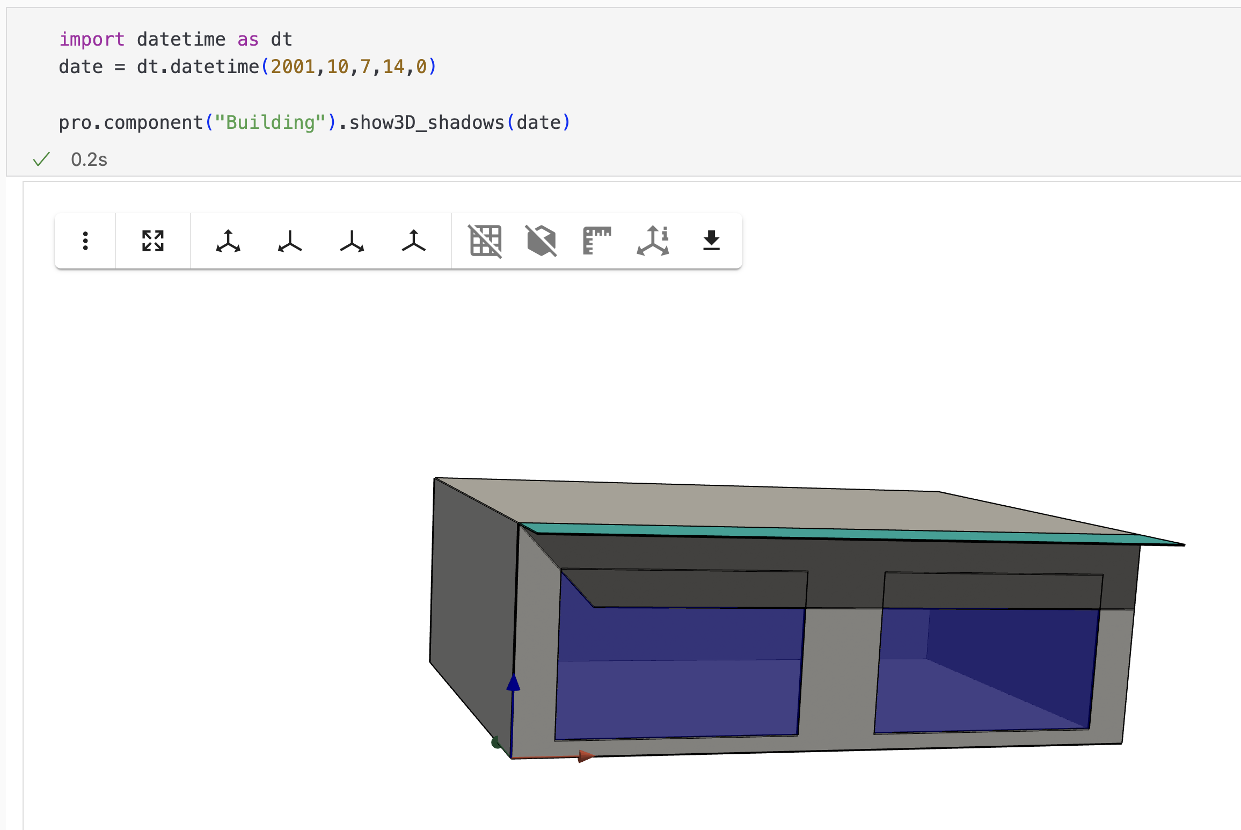The image size is (1241, 830).
Task: Click the 0.2s execution time
Action: 89,159
